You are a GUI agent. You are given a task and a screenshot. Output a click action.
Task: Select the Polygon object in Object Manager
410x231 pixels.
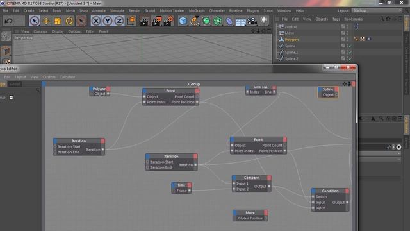click(x=292, y=40)
